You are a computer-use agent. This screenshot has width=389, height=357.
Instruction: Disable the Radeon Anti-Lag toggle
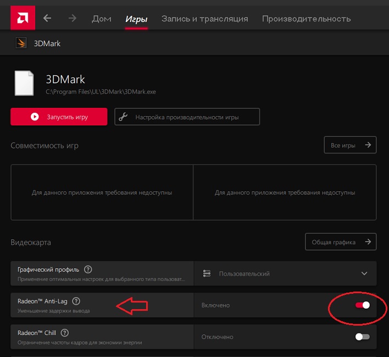coord(363,305)
